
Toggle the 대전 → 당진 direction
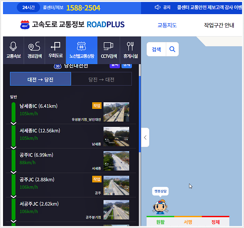click(x=40, y=79)
